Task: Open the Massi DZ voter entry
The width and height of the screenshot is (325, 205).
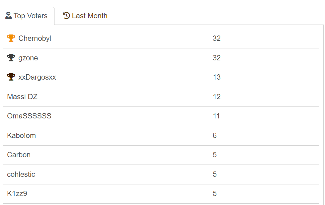Action: click(x=22, y=97)
